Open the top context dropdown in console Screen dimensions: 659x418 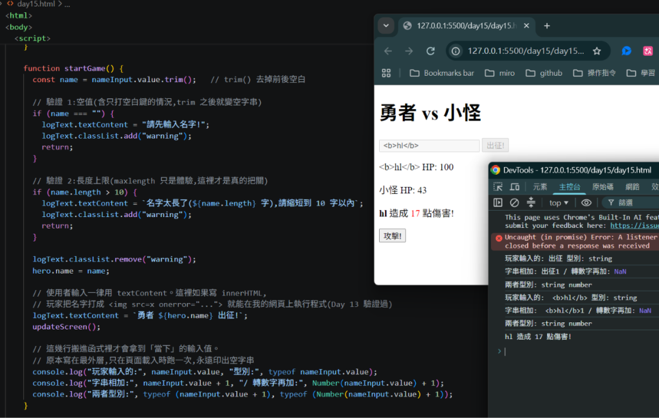559,203
